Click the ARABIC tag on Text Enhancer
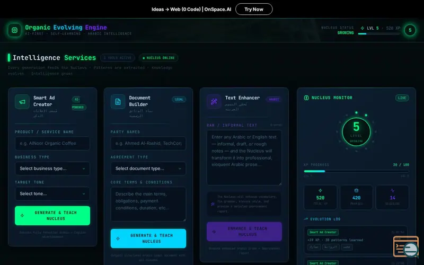Image resolution: width=424 pixels, height=265 pixels. [x=273, y=99]
